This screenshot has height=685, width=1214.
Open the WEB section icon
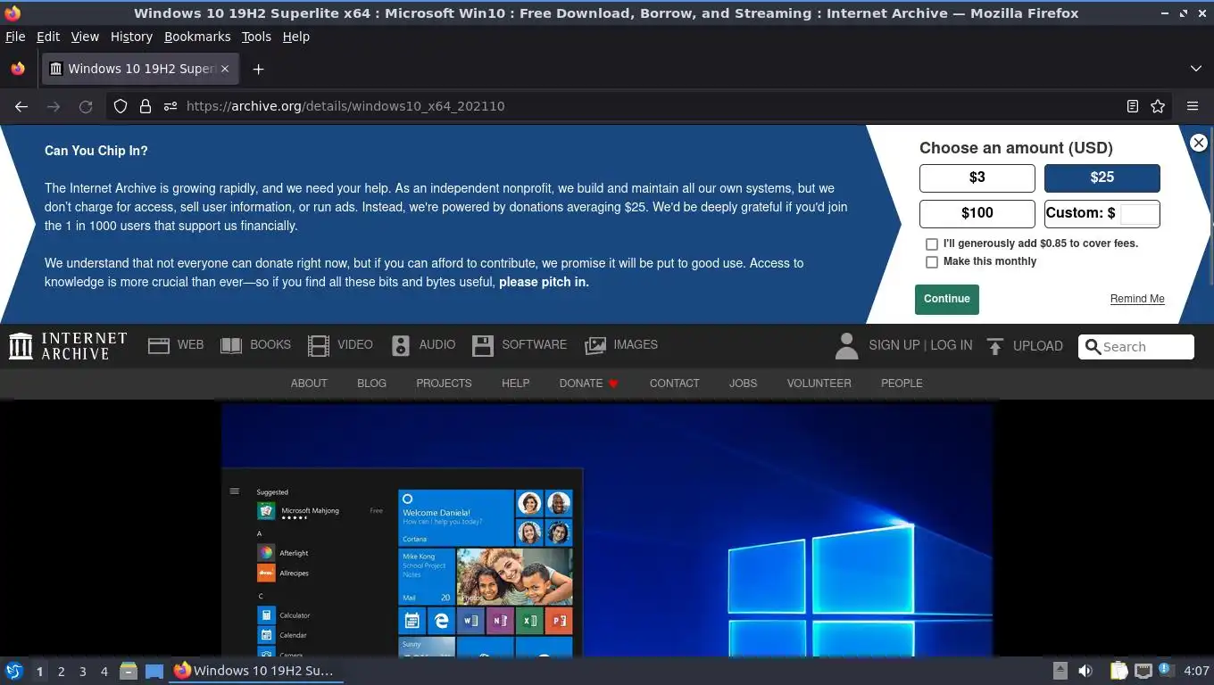pyautogui.click(x=159, y=346)
